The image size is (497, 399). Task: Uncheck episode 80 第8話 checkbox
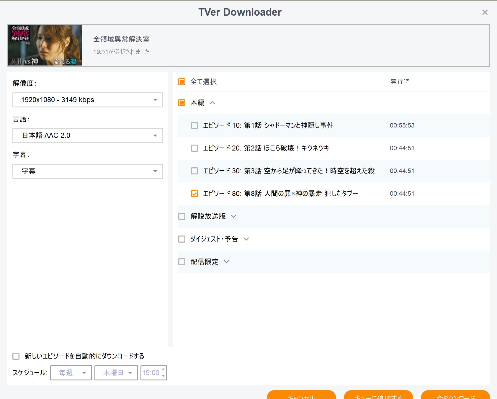coord(194,194)
